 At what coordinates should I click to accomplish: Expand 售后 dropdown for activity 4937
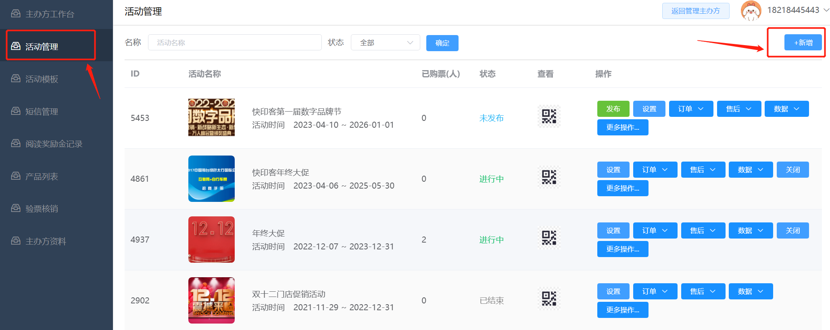pos(703,230)
